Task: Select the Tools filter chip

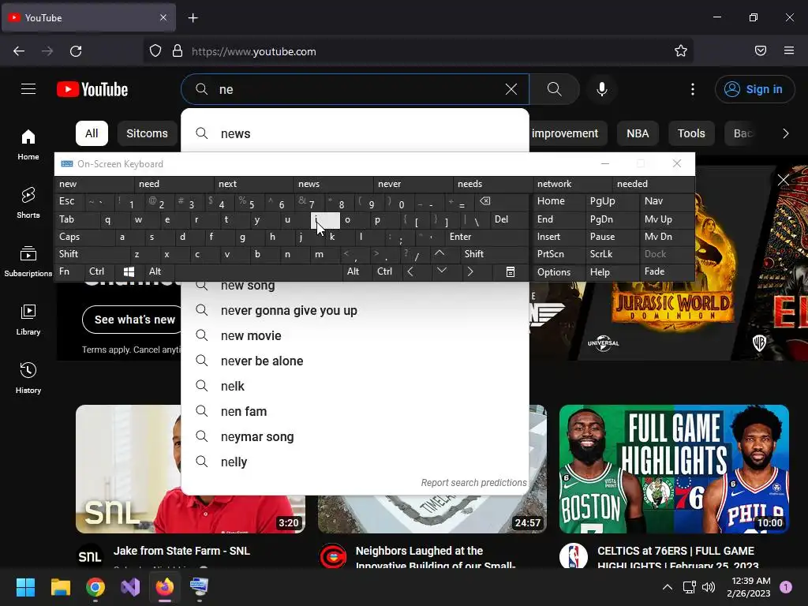Action: click(691, 133)
